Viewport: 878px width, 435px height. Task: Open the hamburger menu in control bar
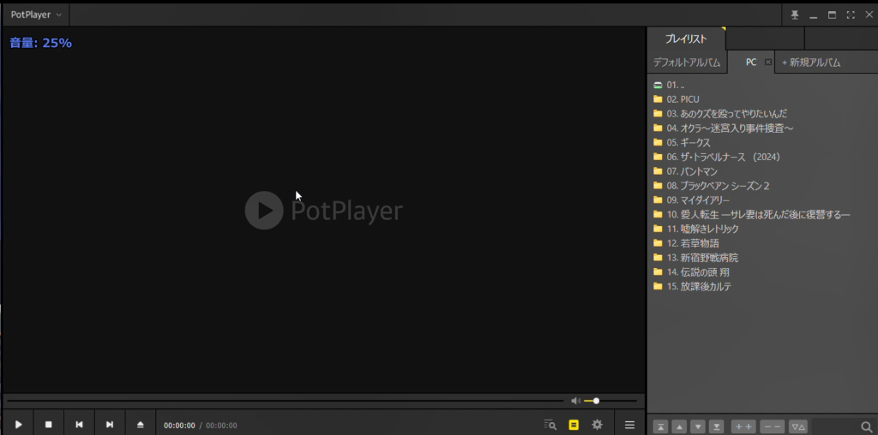[630, 425]
